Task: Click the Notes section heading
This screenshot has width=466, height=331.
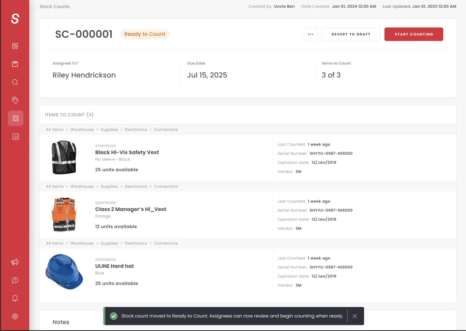Action: [x=61, y=322]
